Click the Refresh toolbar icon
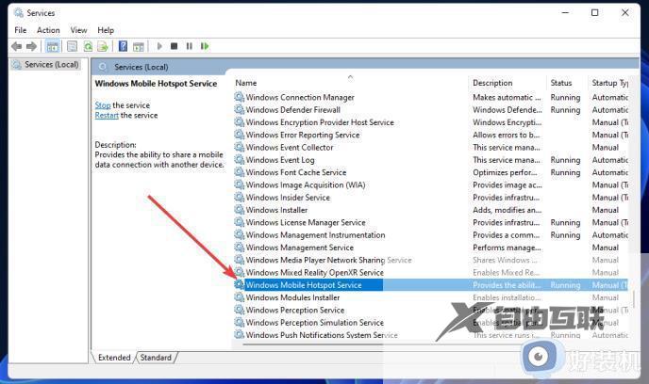This screenshot has height=384, width=649. (x=88, y=46)
